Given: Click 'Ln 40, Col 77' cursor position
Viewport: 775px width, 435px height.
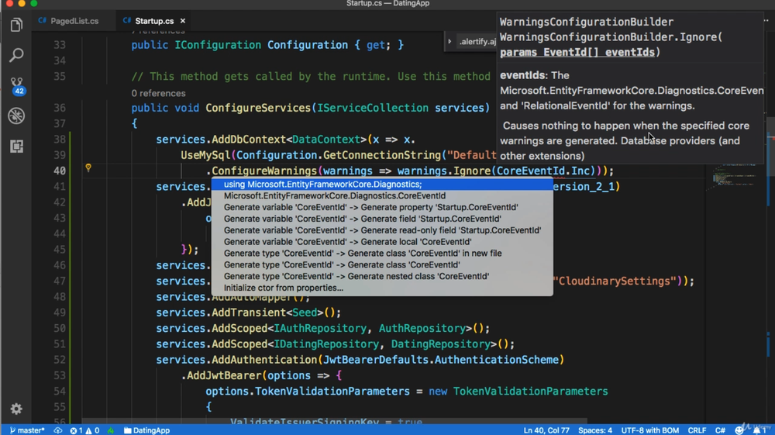Looking at the screenshot, I should pos(546,430).
